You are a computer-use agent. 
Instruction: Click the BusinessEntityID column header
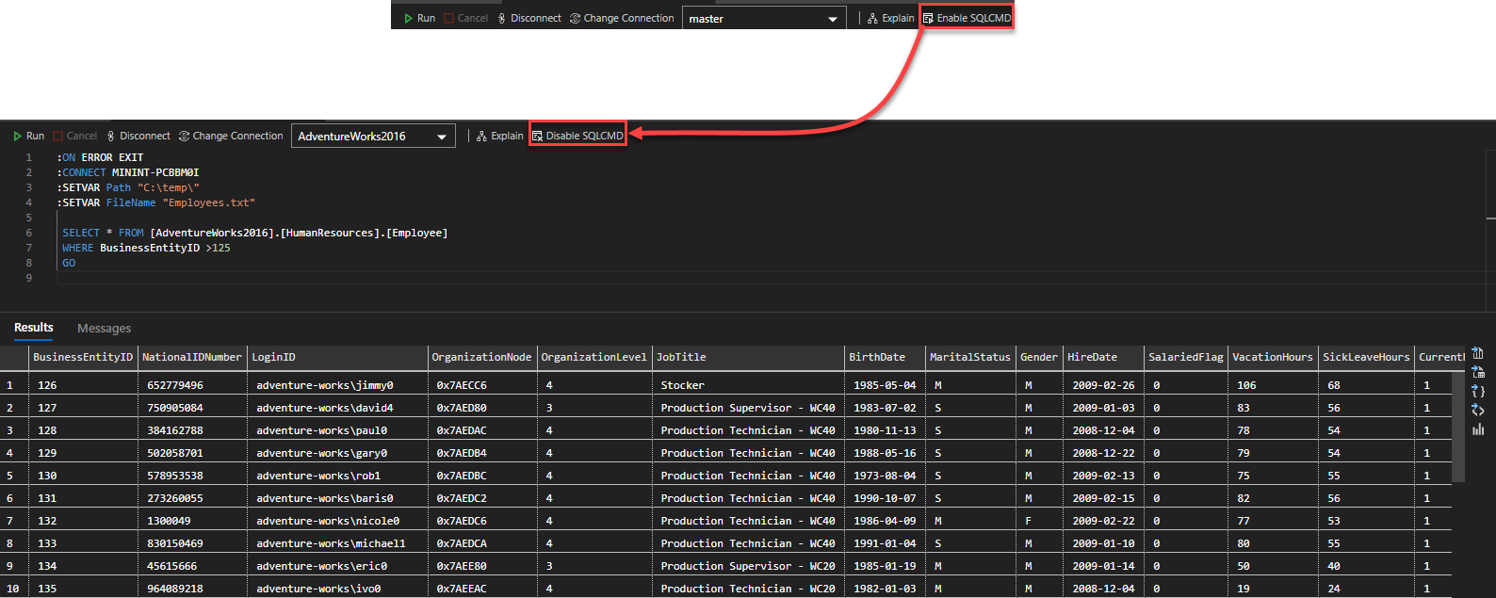click(x=83, y=357)
